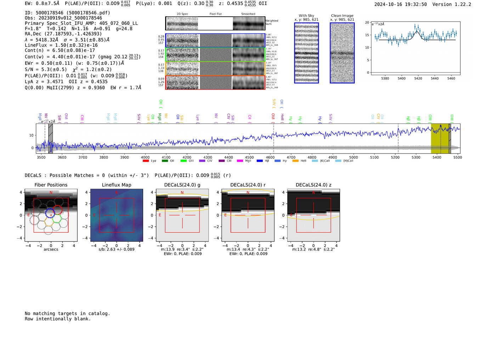Click the s/b: 2.63 +/- 0.089 caption
496x338 pixels.
coord(117,249)
